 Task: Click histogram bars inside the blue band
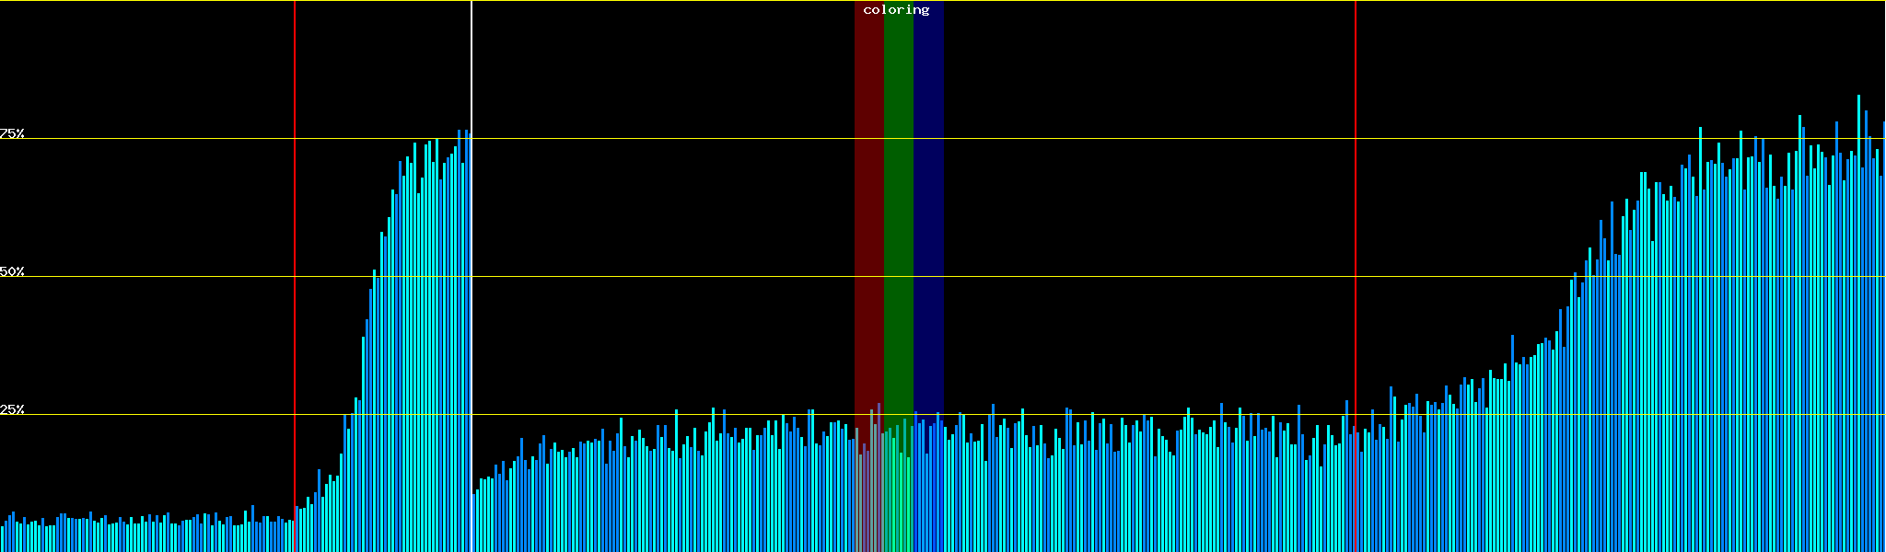click(928, 488)
